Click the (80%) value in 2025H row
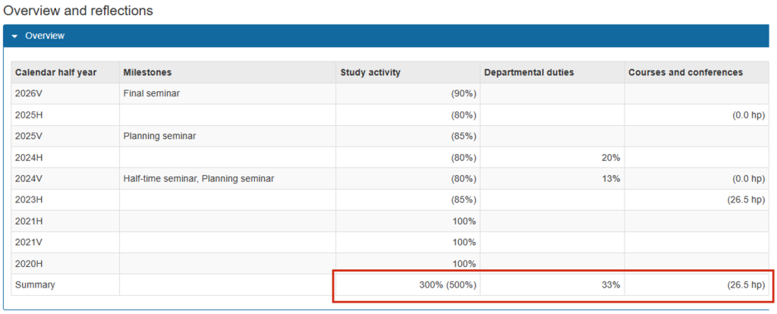The height and width of the screenshot is (314, 777). tap(464, 115)
